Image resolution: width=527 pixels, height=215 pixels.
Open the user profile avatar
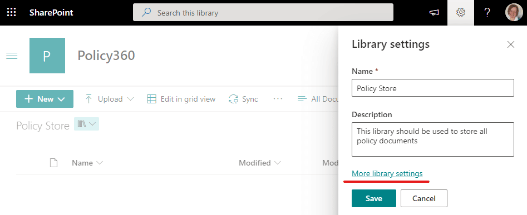tap(514, 12)
